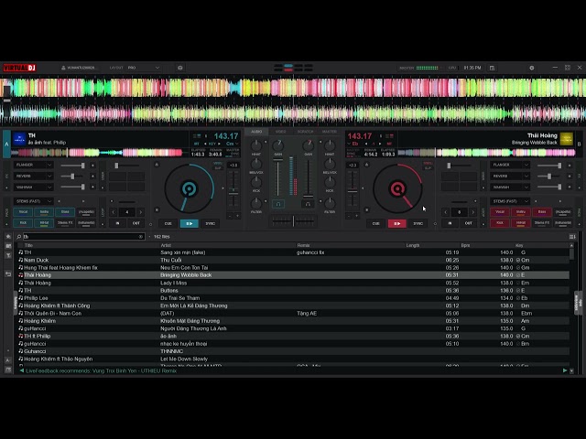Viewport: 586px width, 439px height.
Task: Click Acapella pad on deck A
Action: tap(86, 212)
